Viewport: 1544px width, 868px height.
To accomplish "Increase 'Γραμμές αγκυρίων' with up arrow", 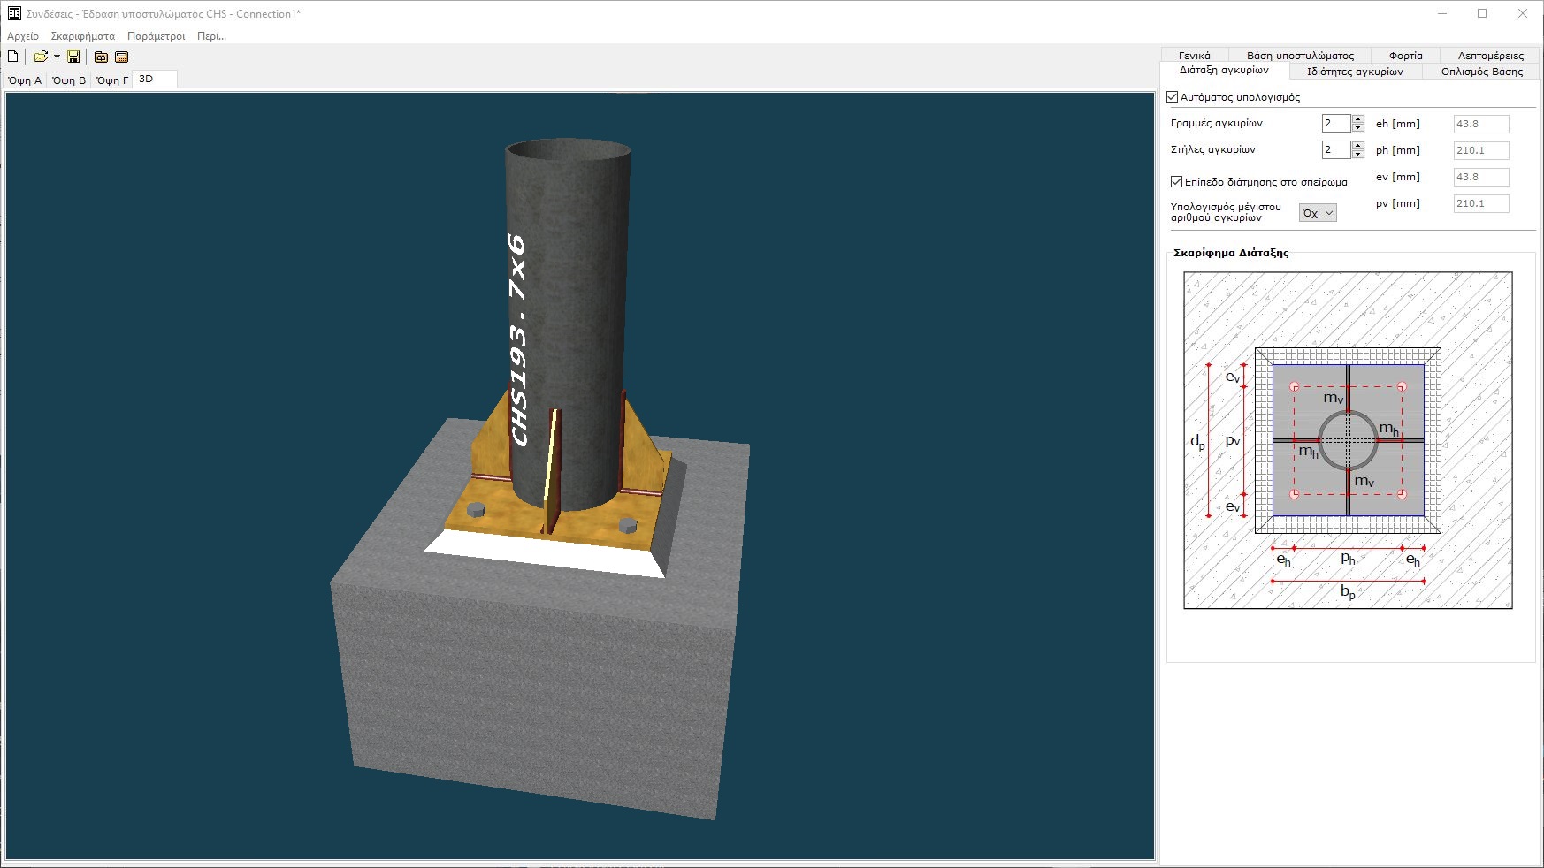I will click(x=1358, y=119).
